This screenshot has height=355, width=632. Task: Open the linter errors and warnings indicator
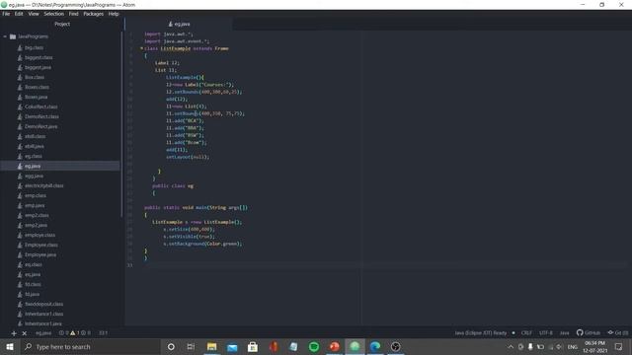(x=75, y=333)
